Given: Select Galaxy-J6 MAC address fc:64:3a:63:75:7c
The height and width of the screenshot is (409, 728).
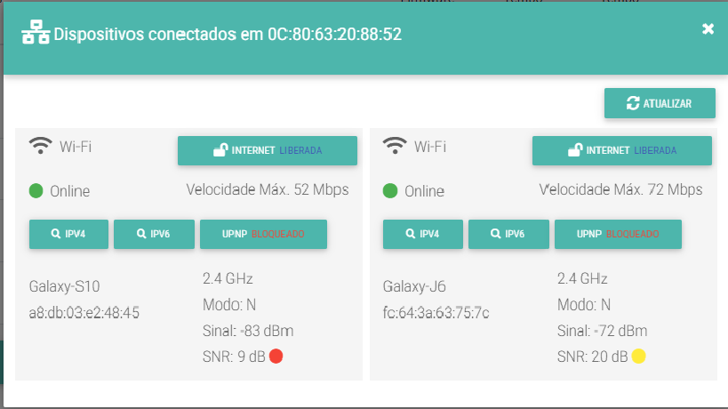Looking at the screenshot, I should (x=436, y=313).
